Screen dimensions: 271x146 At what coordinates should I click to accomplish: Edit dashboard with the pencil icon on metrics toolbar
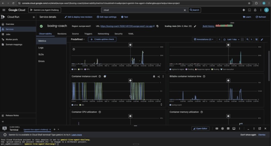coord(262,40)
